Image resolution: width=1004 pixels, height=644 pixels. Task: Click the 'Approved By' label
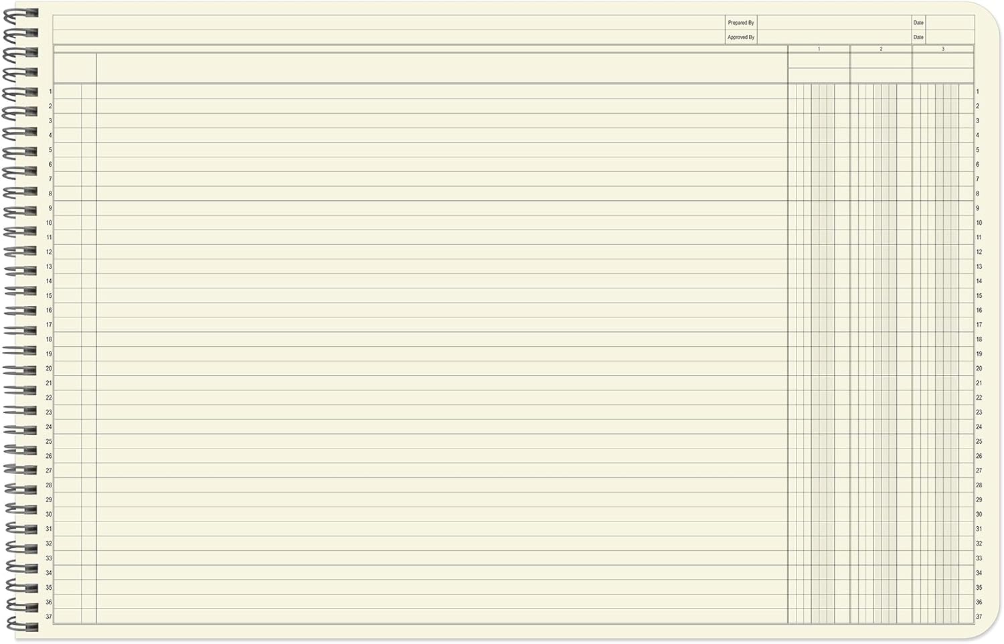click(x=741, y=37)
